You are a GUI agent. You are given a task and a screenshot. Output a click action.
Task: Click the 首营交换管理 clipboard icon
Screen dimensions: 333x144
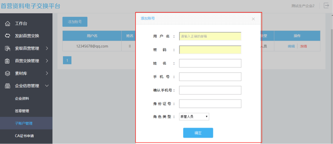pos(7,61)
